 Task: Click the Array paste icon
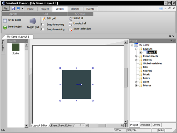(5, 21)
